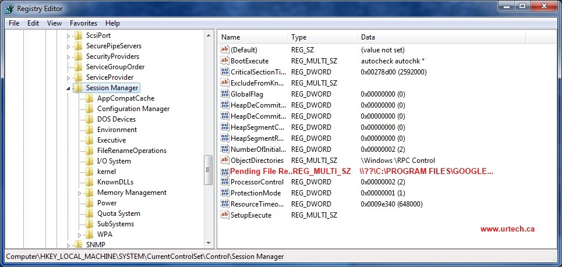Collapse the Session Manager tree node

(x=69, y=88)
